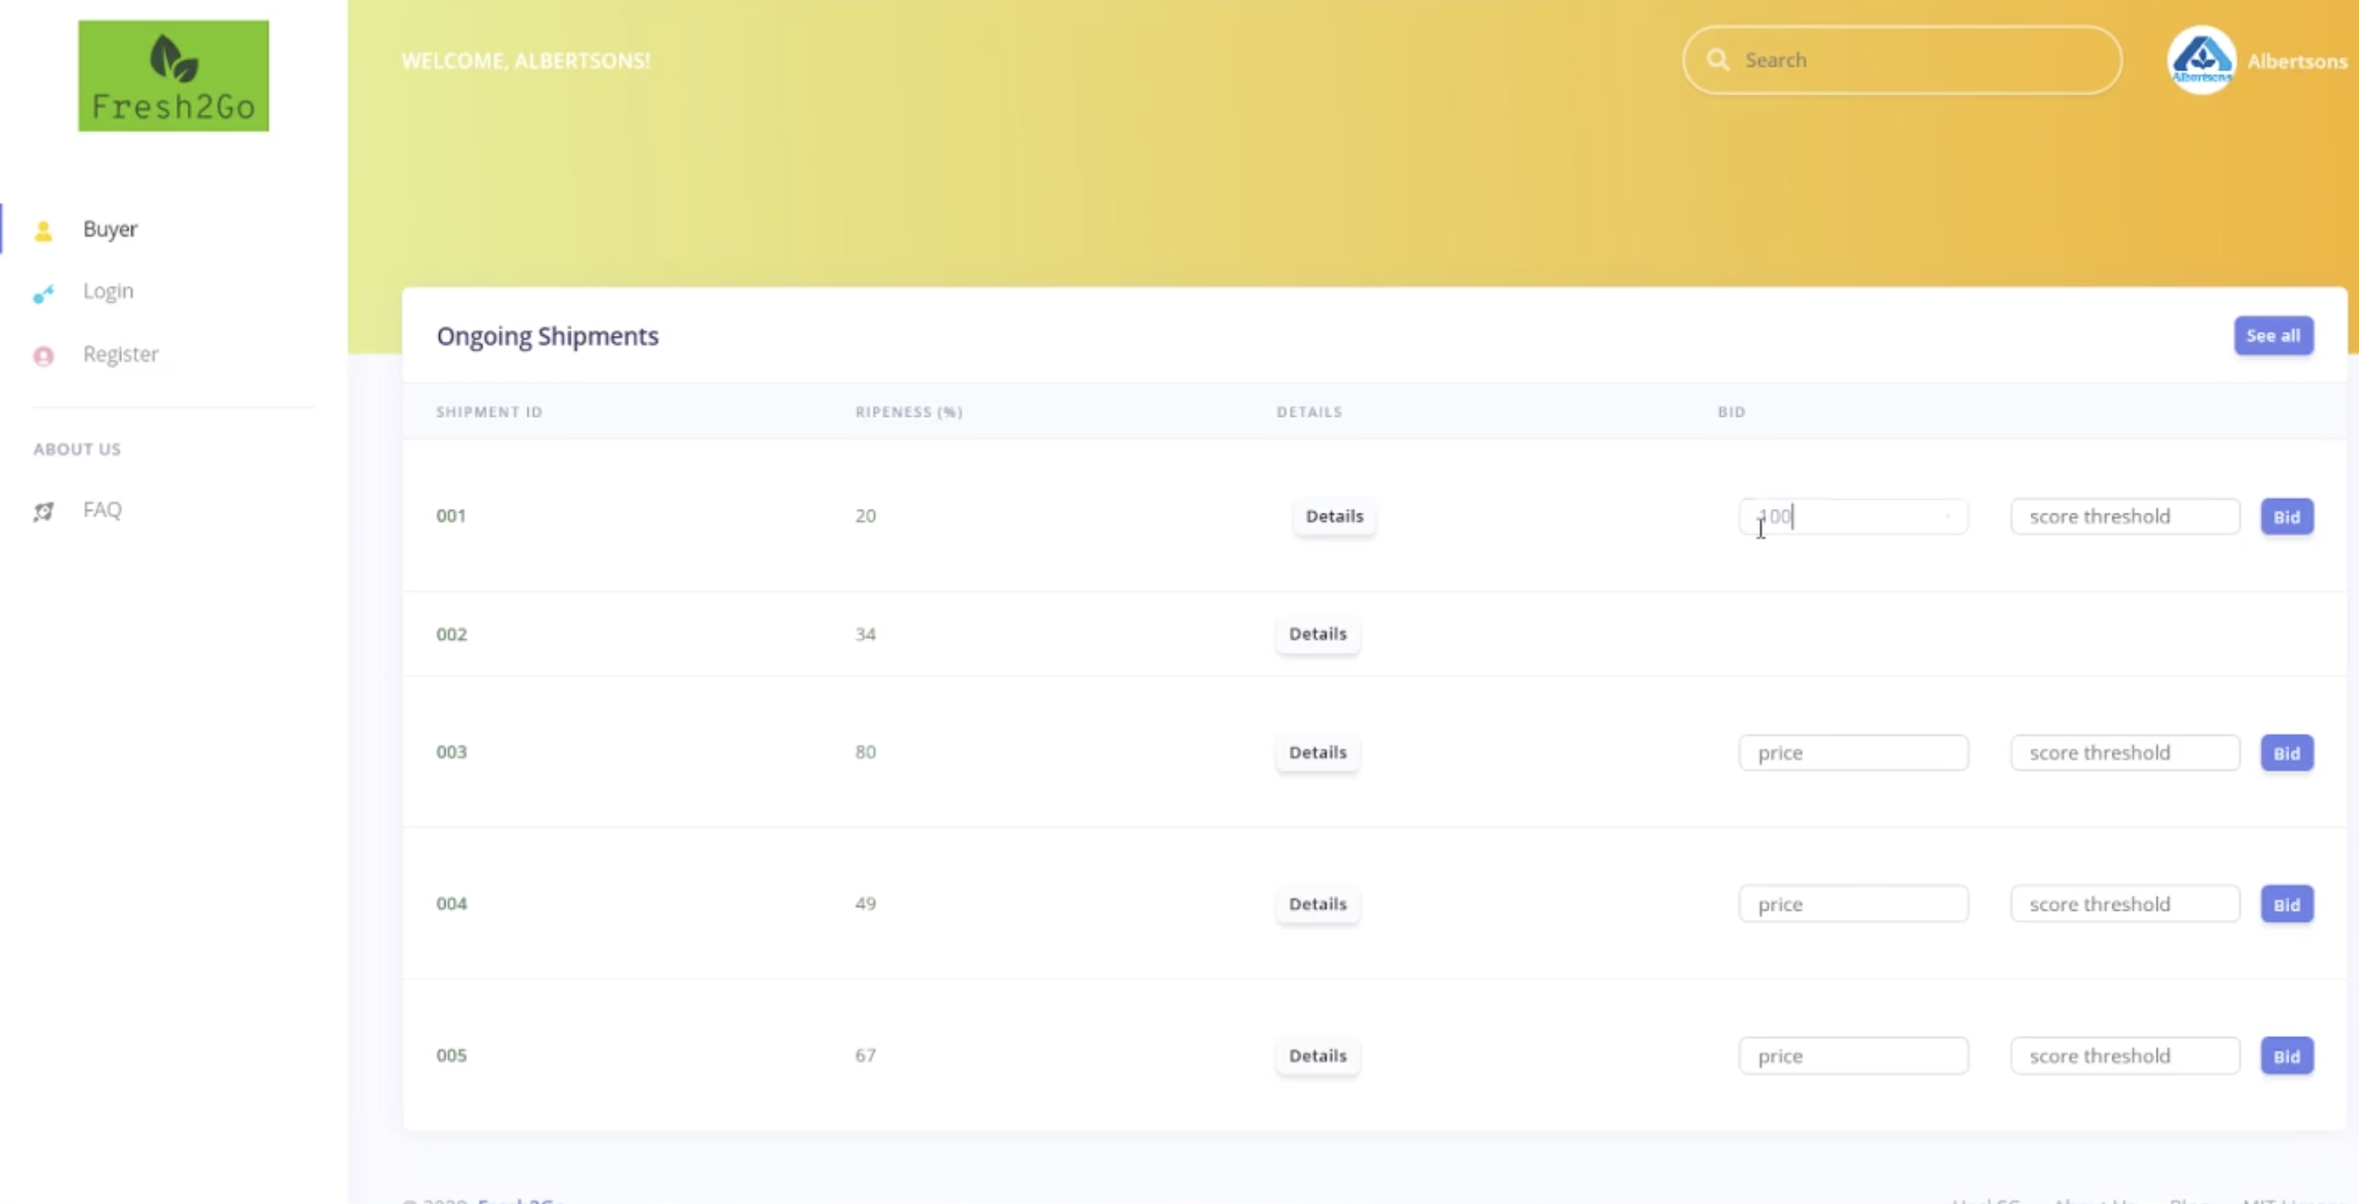Click the Buyer person icon
The image size is (2359, 1204).
click(x=43, y=231)
